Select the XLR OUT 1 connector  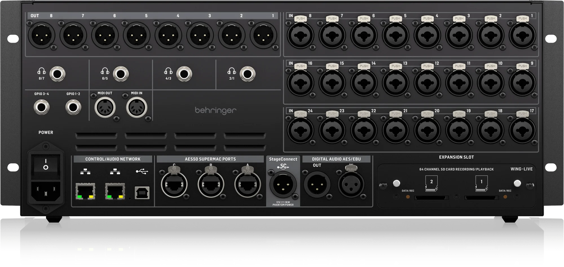(x=263, y=35)
